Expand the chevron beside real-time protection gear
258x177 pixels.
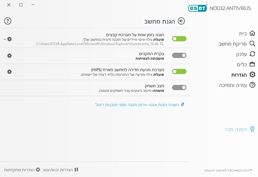(x=5, y=39)
